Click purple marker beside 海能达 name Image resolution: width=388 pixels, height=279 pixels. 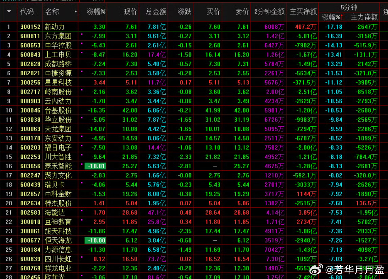coord(82,210)
